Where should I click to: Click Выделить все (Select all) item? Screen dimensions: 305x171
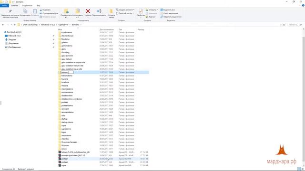pyautogui.click(x=168, y=9)
